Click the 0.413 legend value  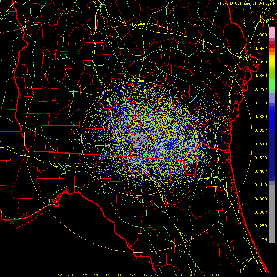coord(261,185)
